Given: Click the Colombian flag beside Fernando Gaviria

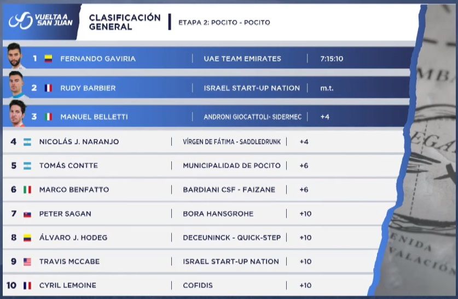Looking at the screenshot, I should [48, 59].
